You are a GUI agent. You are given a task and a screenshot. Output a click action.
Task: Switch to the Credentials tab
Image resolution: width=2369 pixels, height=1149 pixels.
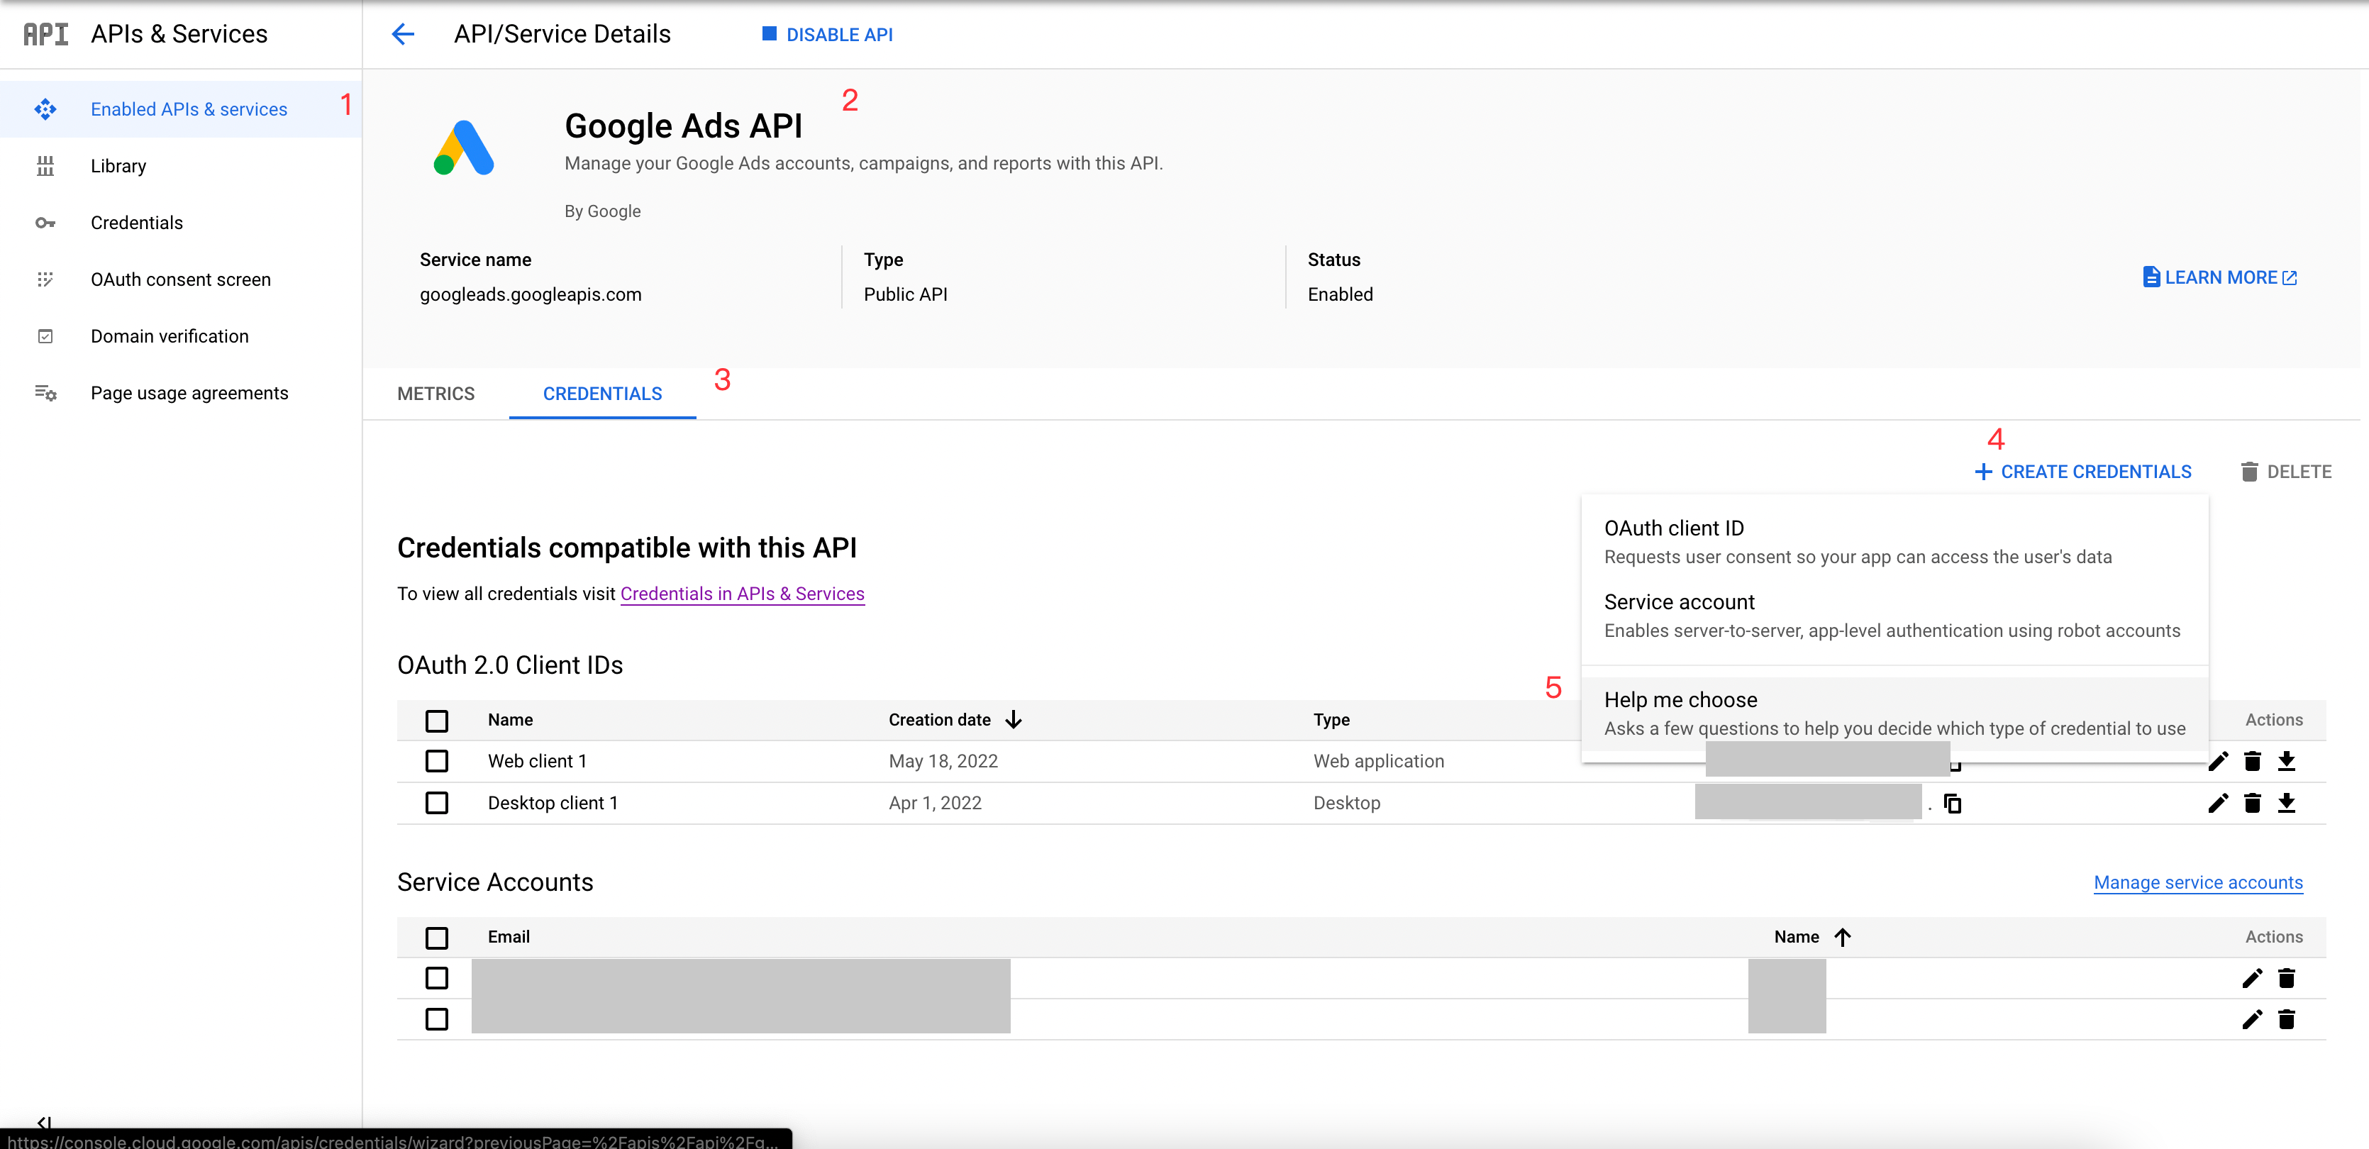pos(602,394)
